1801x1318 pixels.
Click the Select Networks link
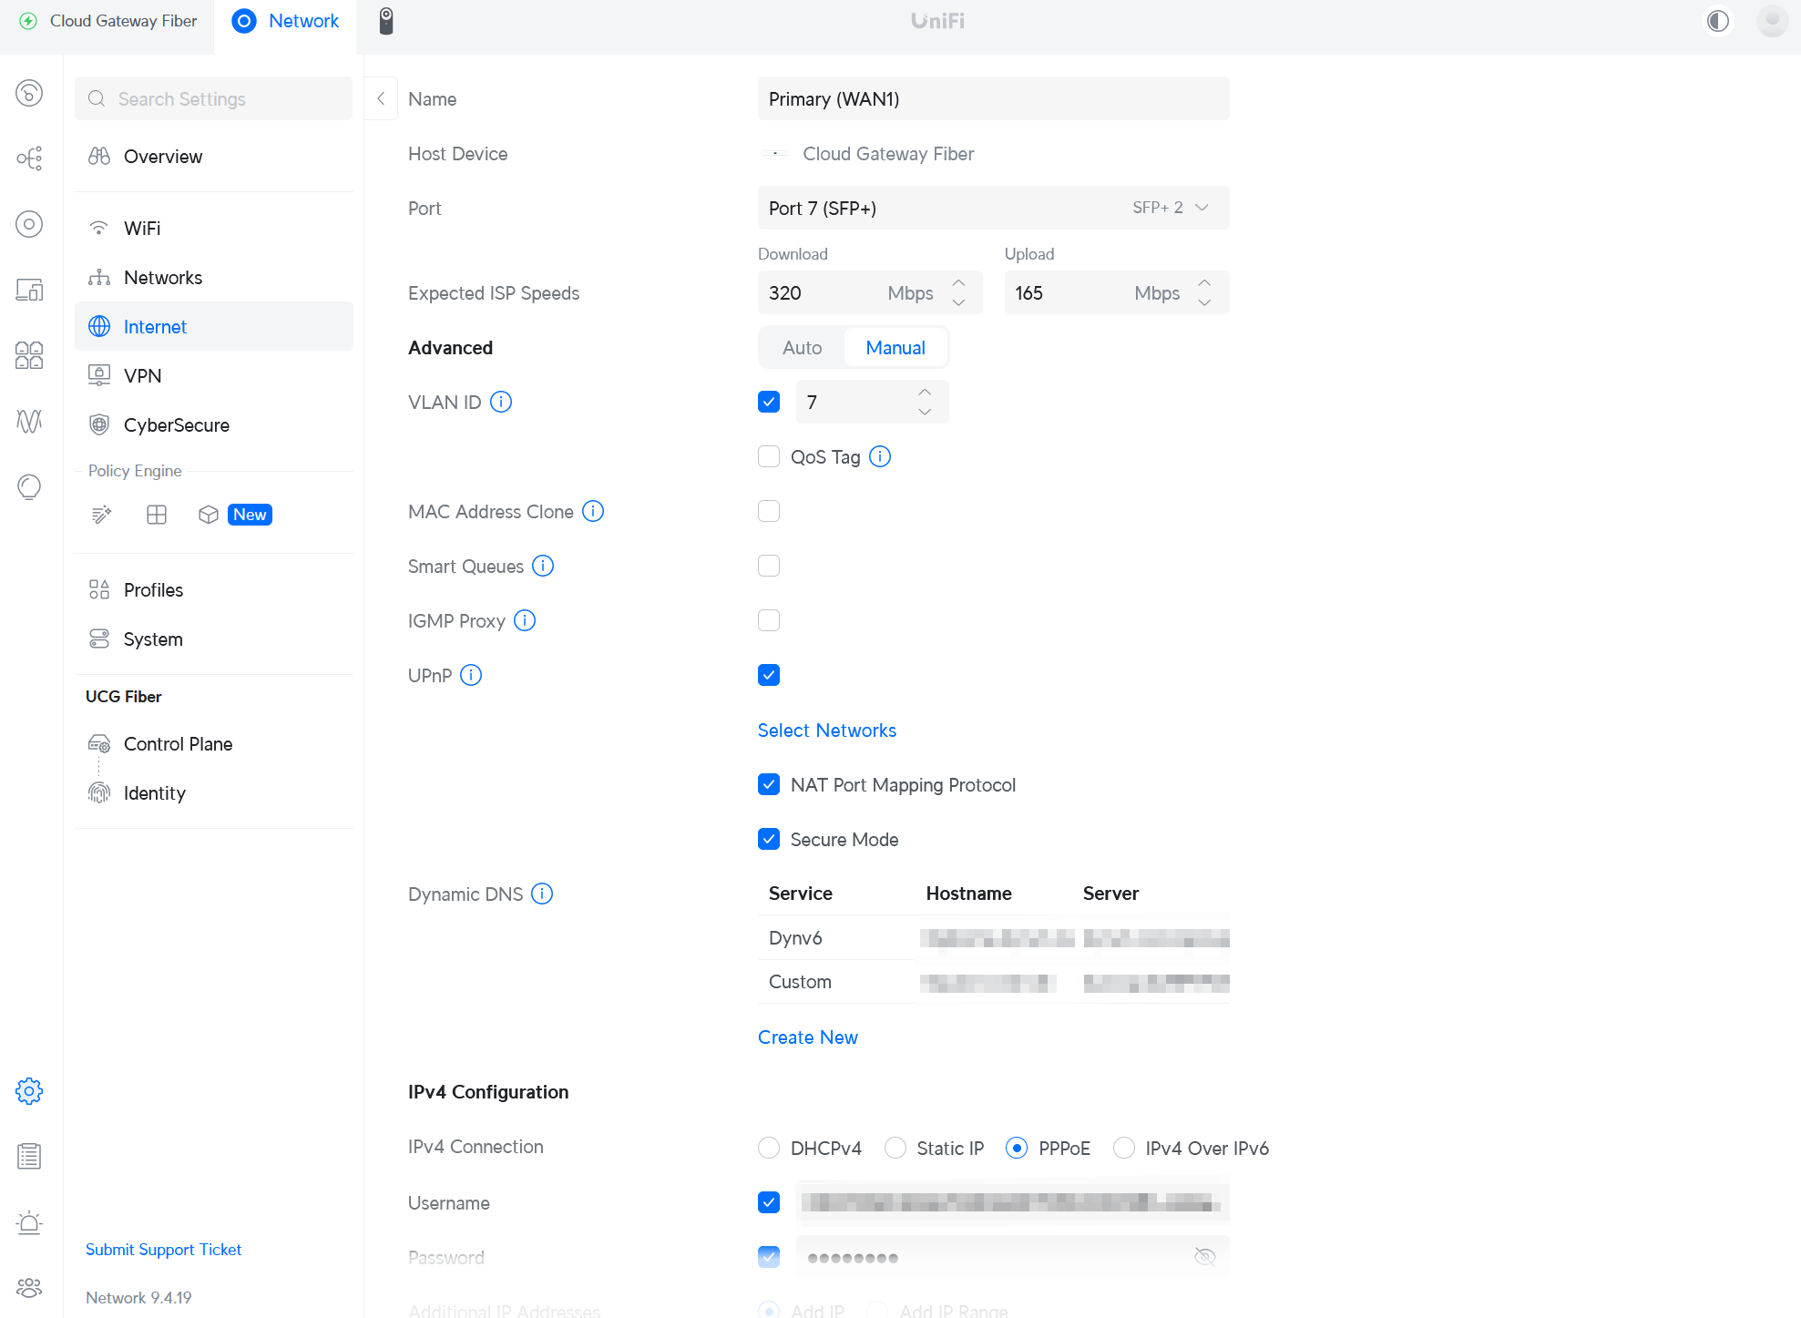pyautogui.click(x=826, y=730)
